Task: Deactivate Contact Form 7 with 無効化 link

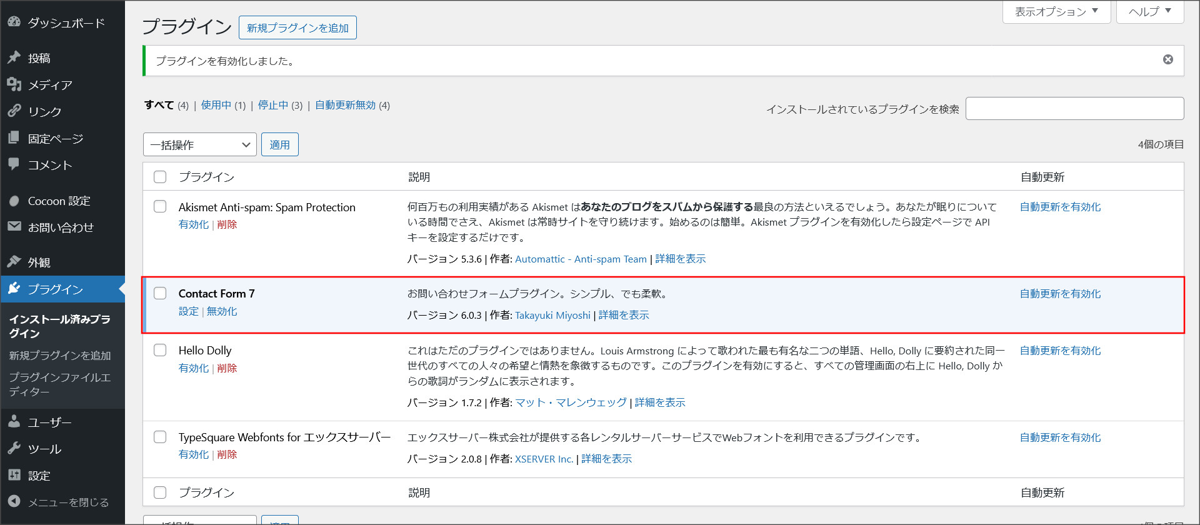Action: coord(222,311)
